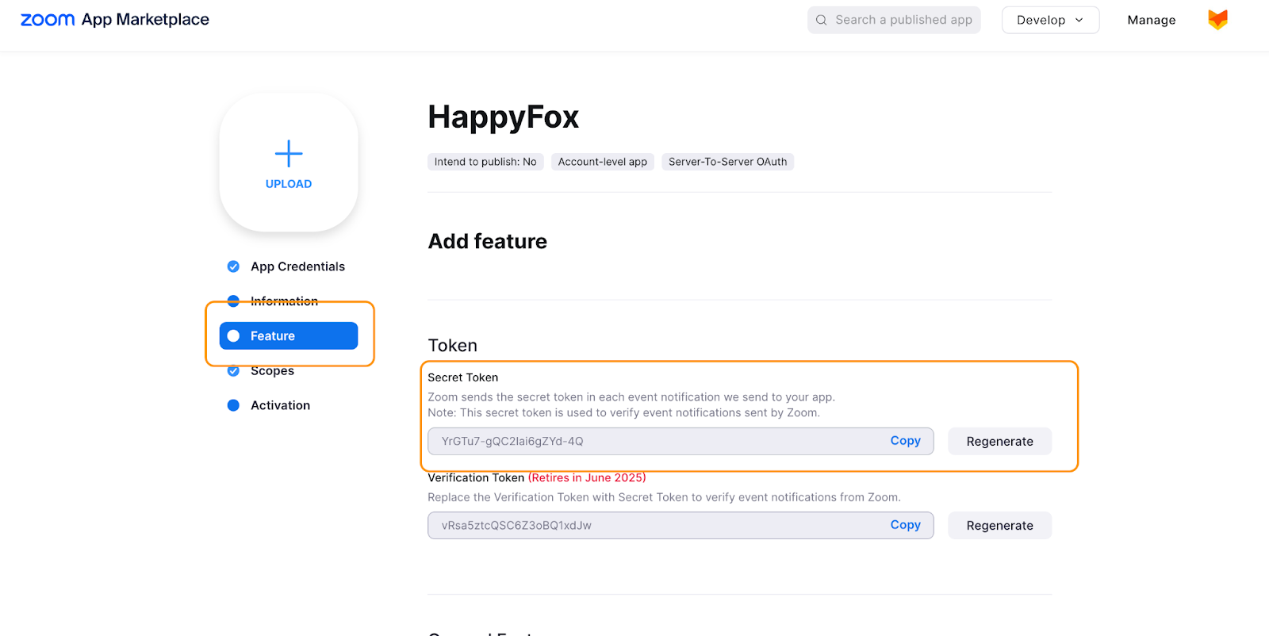
Task: Open the Scopes step
Action: tap(272, 370)
